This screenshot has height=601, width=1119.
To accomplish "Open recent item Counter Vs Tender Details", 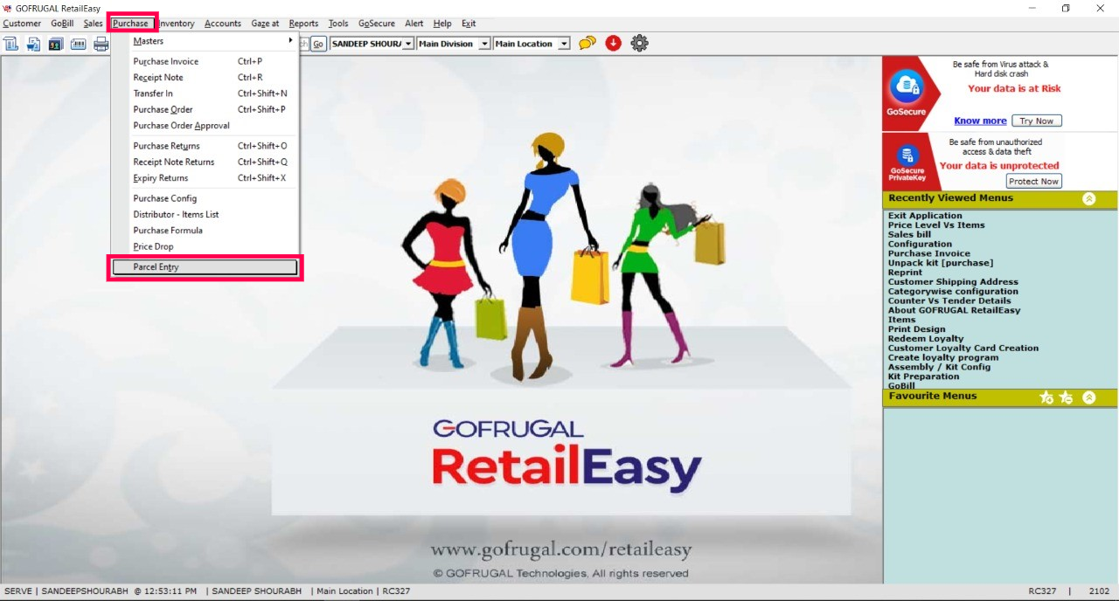I will 949,301.
